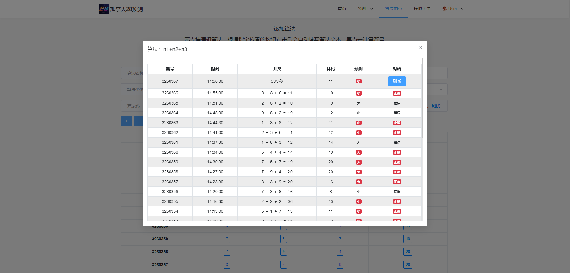
Task: Click the number 9 button in background row 3260358
Action: pos(284,252)
